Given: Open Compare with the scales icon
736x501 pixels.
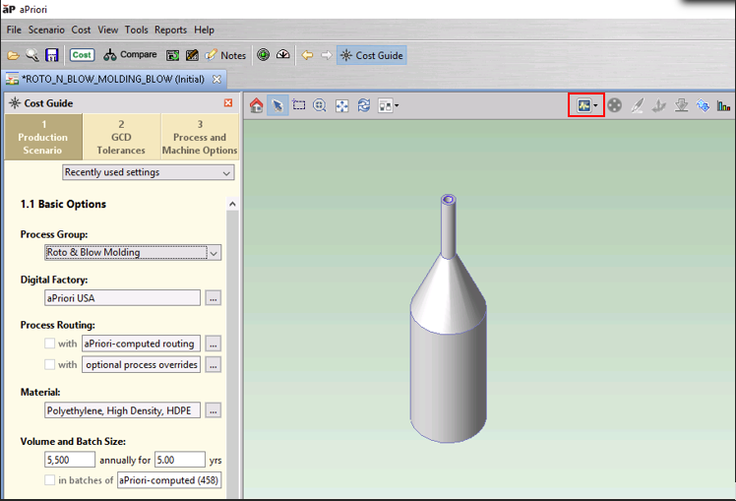Looking at the screenshot, I should [130, 55].
